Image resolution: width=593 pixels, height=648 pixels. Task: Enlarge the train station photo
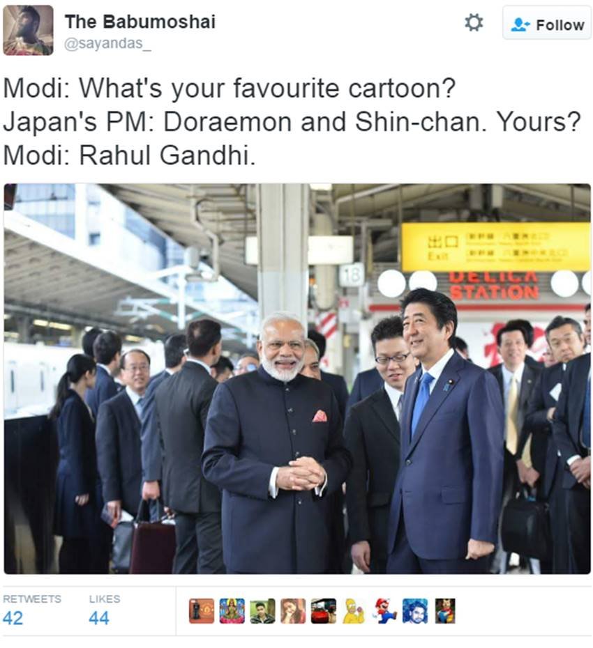(x=297, y=378)
